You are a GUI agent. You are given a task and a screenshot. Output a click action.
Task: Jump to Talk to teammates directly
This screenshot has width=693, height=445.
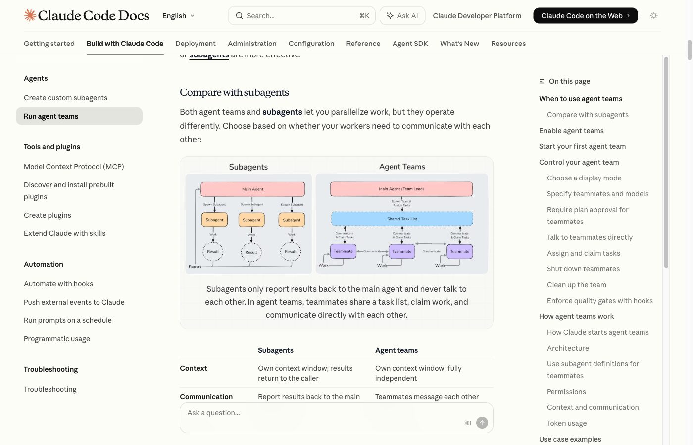pos(590,237)
